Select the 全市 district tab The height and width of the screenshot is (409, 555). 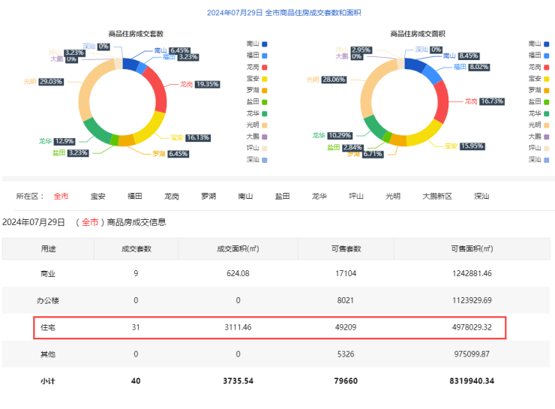(x=61, y=197)
